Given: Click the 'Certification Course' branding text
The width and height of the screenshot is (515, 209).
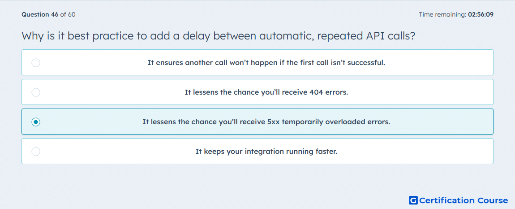Looking at the screenshot, I should click(x=463, y=200).
